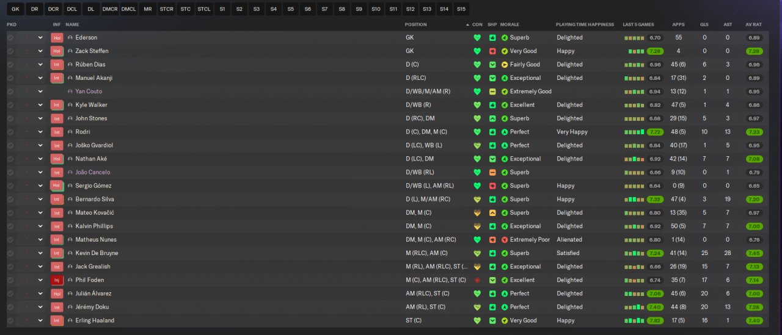
Task: Toggle the picked checkmark for Kyle Walker
Action: click(x=10, y=105)
